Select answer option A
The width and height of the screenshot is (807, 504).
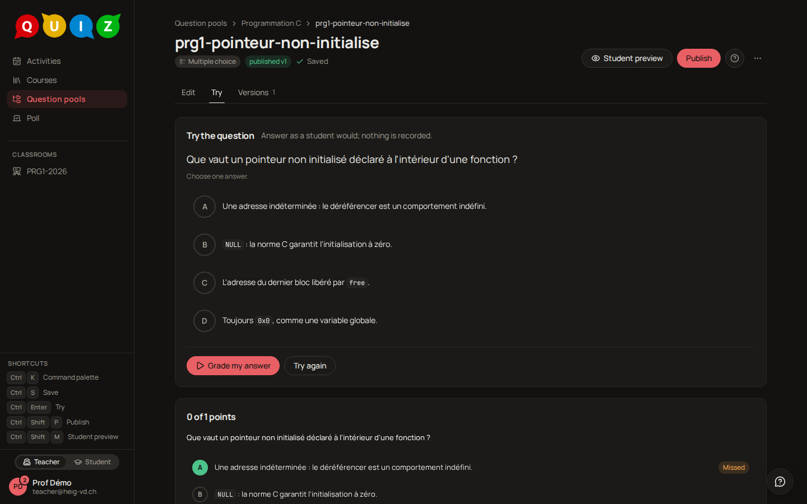205,207
